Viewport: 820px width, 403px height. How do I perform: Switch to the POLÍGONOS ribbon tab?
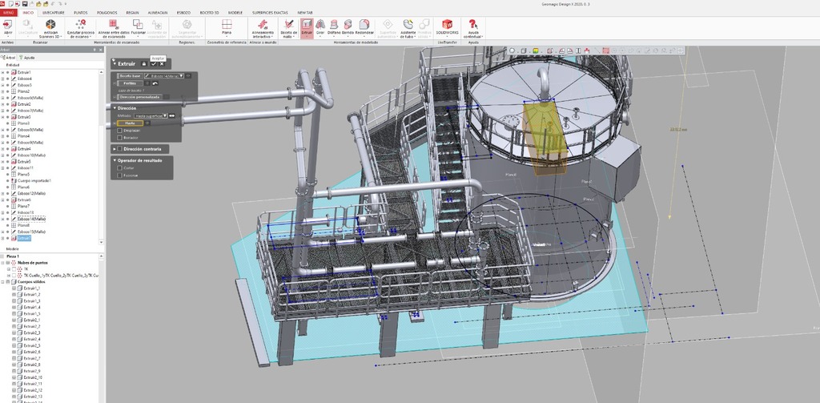click(107, 13)
